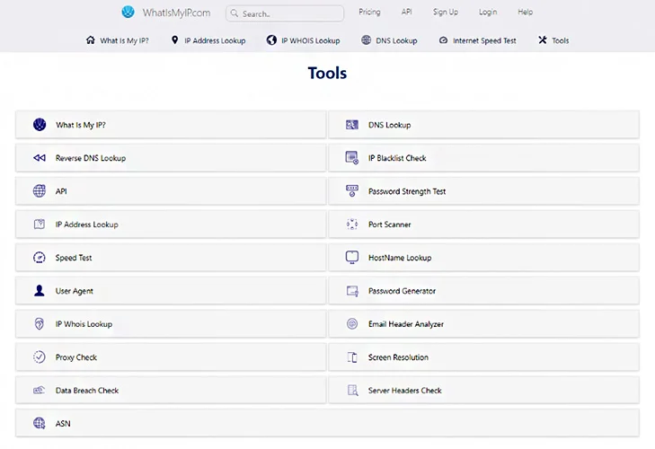This screenshot has height=449, width=655.
Task: Click the Screen Resolution devices icon
Action: 352,357
